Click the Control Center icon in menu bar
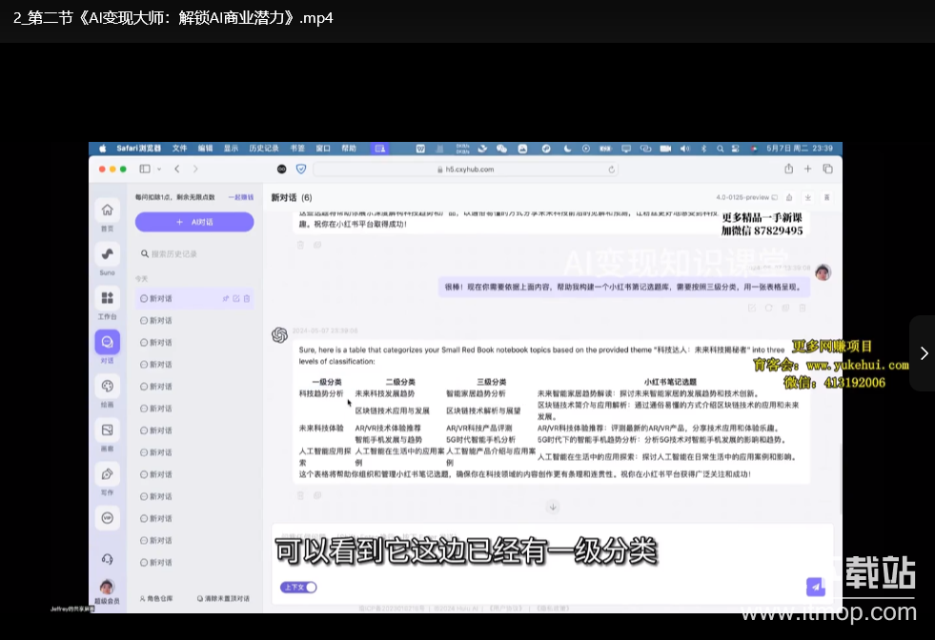Screen dimensions: 935x640 736,149
